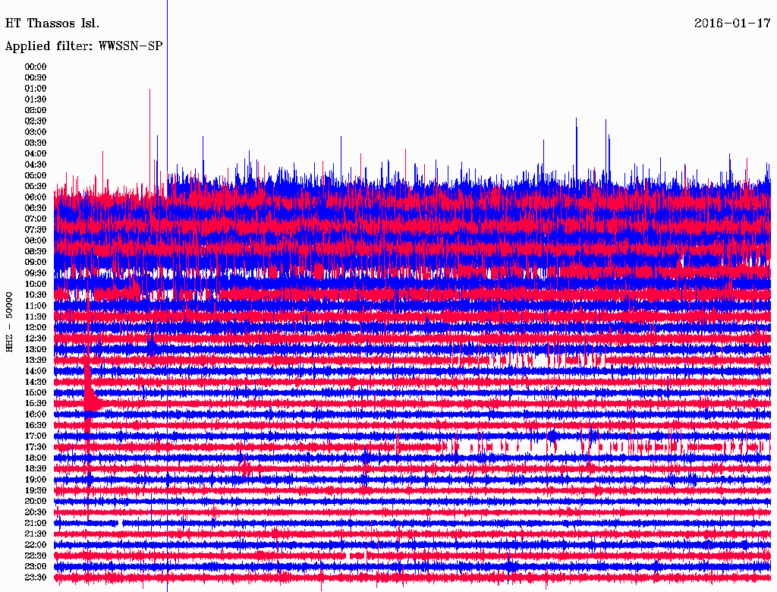This screenshot has width=777, height=592.
Task: Select the 01:00 time label
Action: coord(36,89)
